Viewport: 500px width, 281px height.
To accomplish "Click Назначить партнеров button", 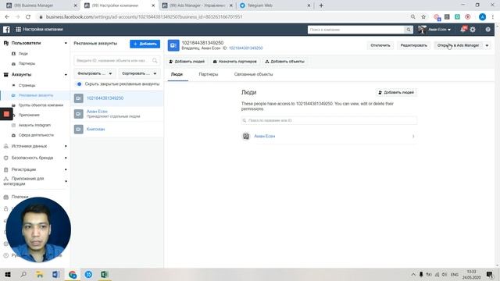I will click(234, 62).
